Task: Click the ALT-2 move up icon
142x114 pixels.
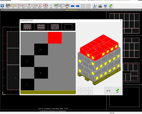Action: (29, 6)
